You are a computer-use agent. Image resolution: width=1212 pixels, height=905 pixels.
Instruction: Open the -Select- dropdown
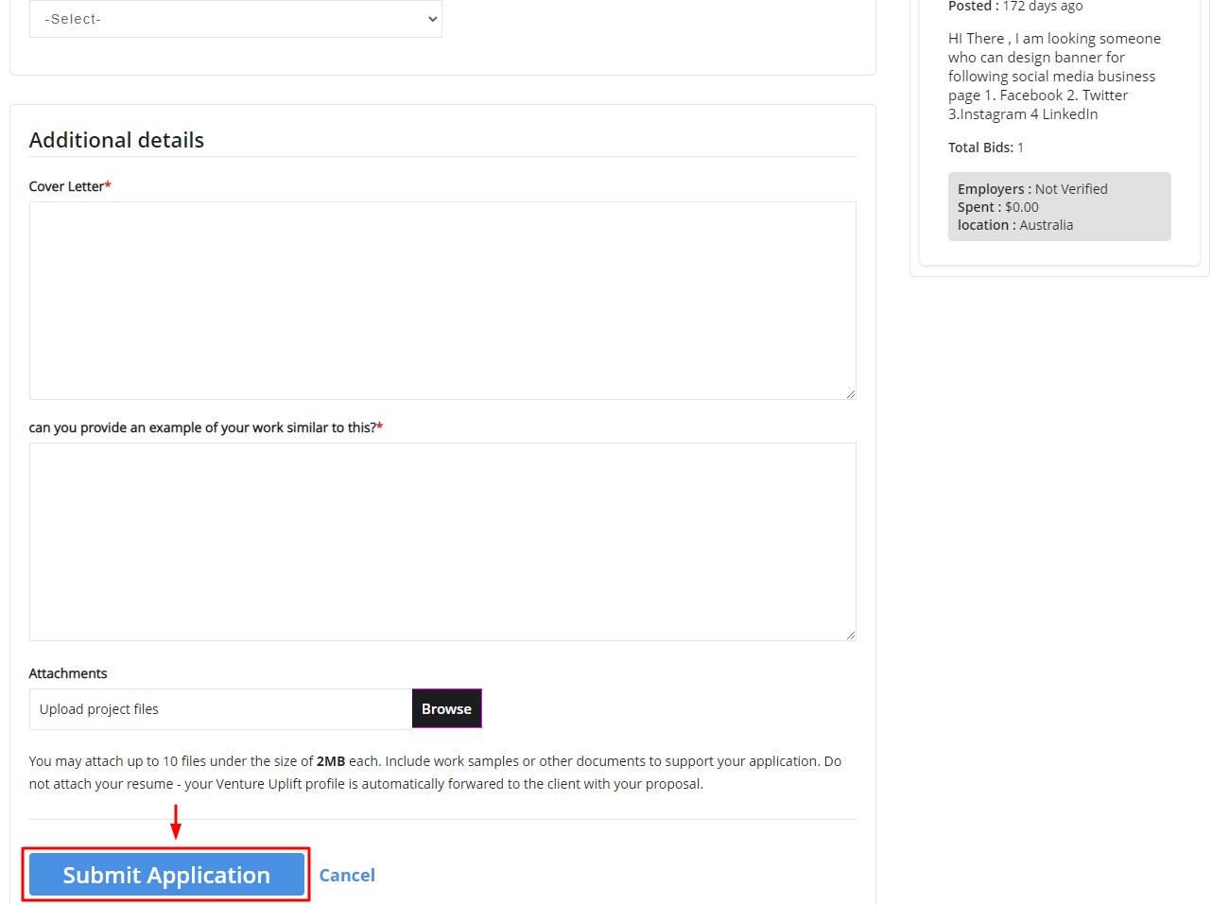[235, 19]
